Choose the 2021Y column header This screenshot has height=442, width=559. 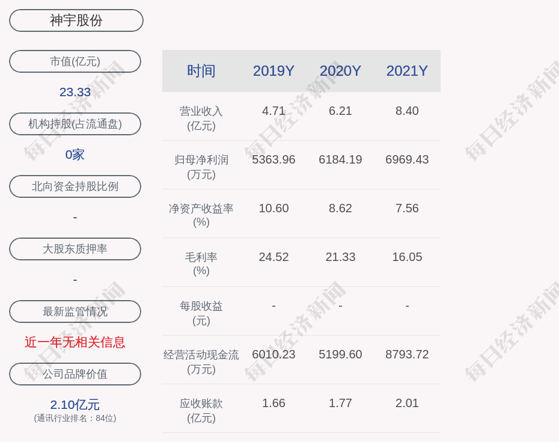click(x=407, y=71)
